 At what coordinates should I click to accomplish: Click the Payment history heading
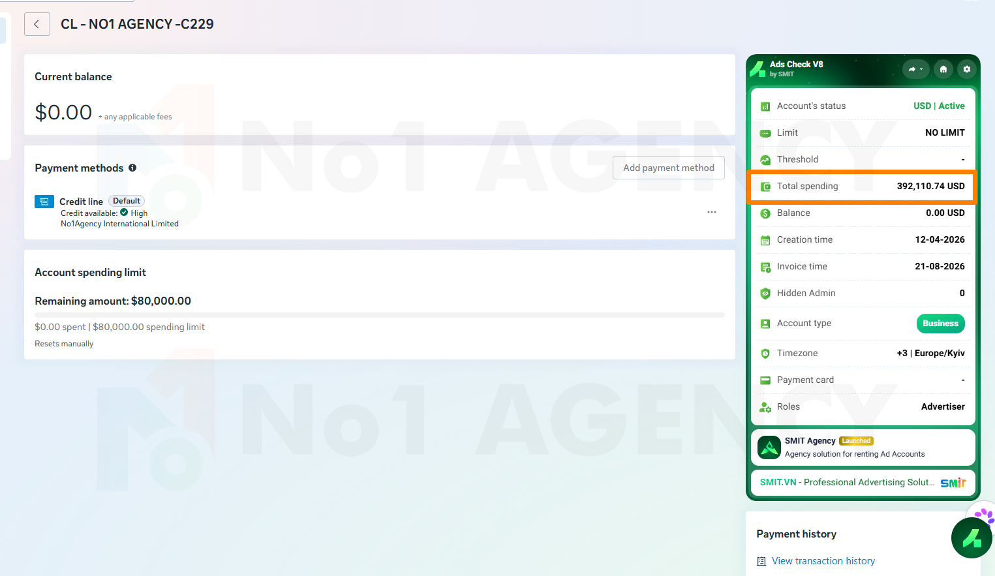[797, 534]
